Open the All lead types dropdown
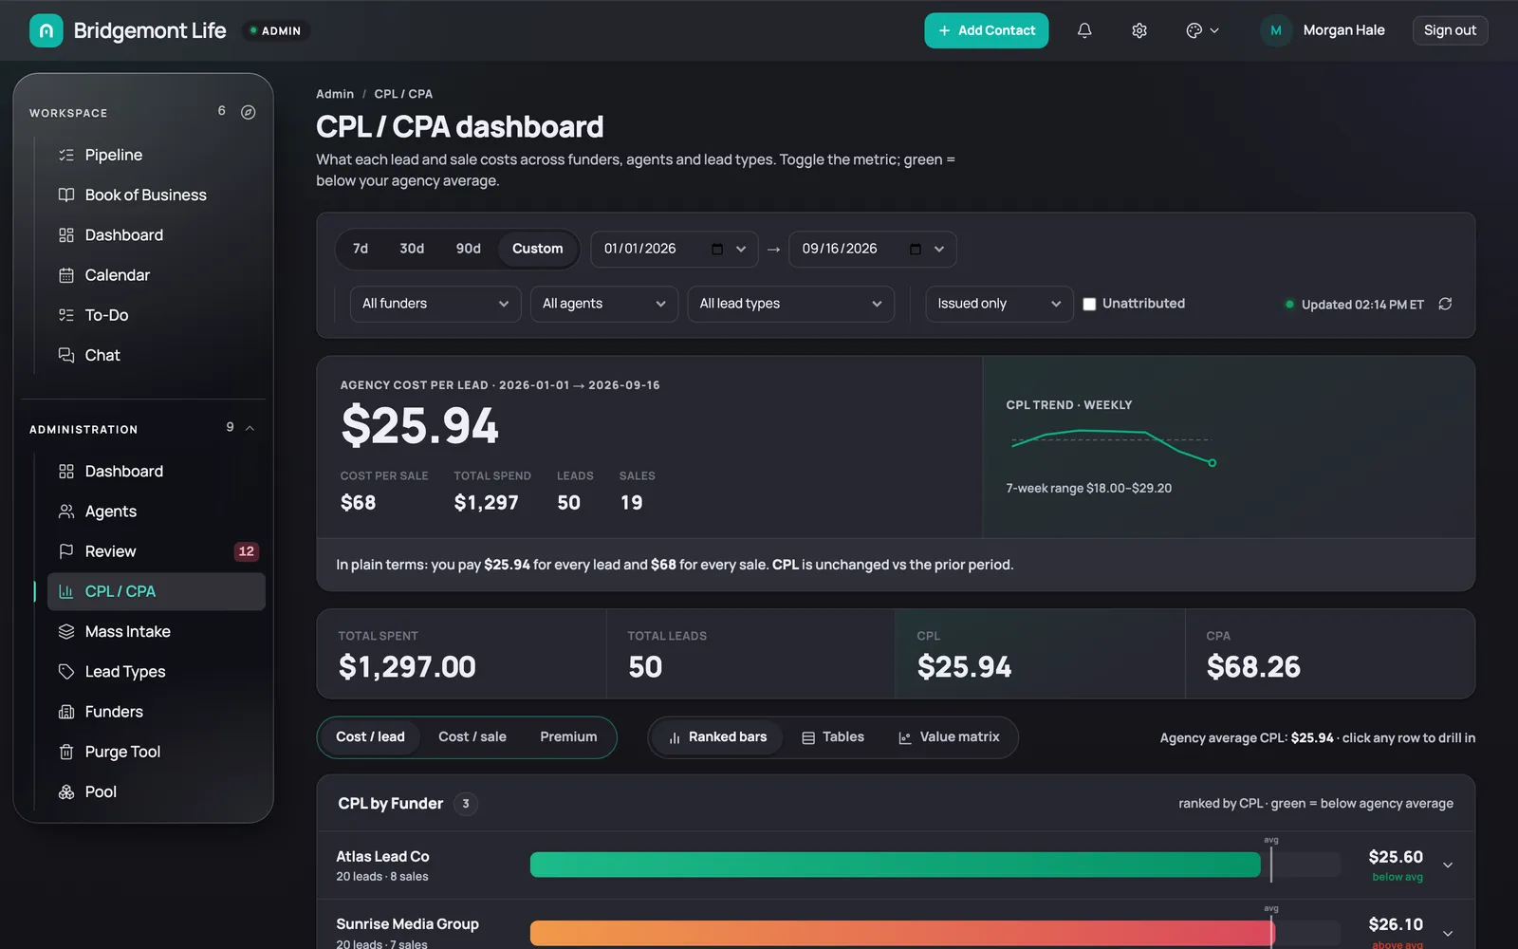Screen dimensions: 1518x949 (x=790, y=304)
